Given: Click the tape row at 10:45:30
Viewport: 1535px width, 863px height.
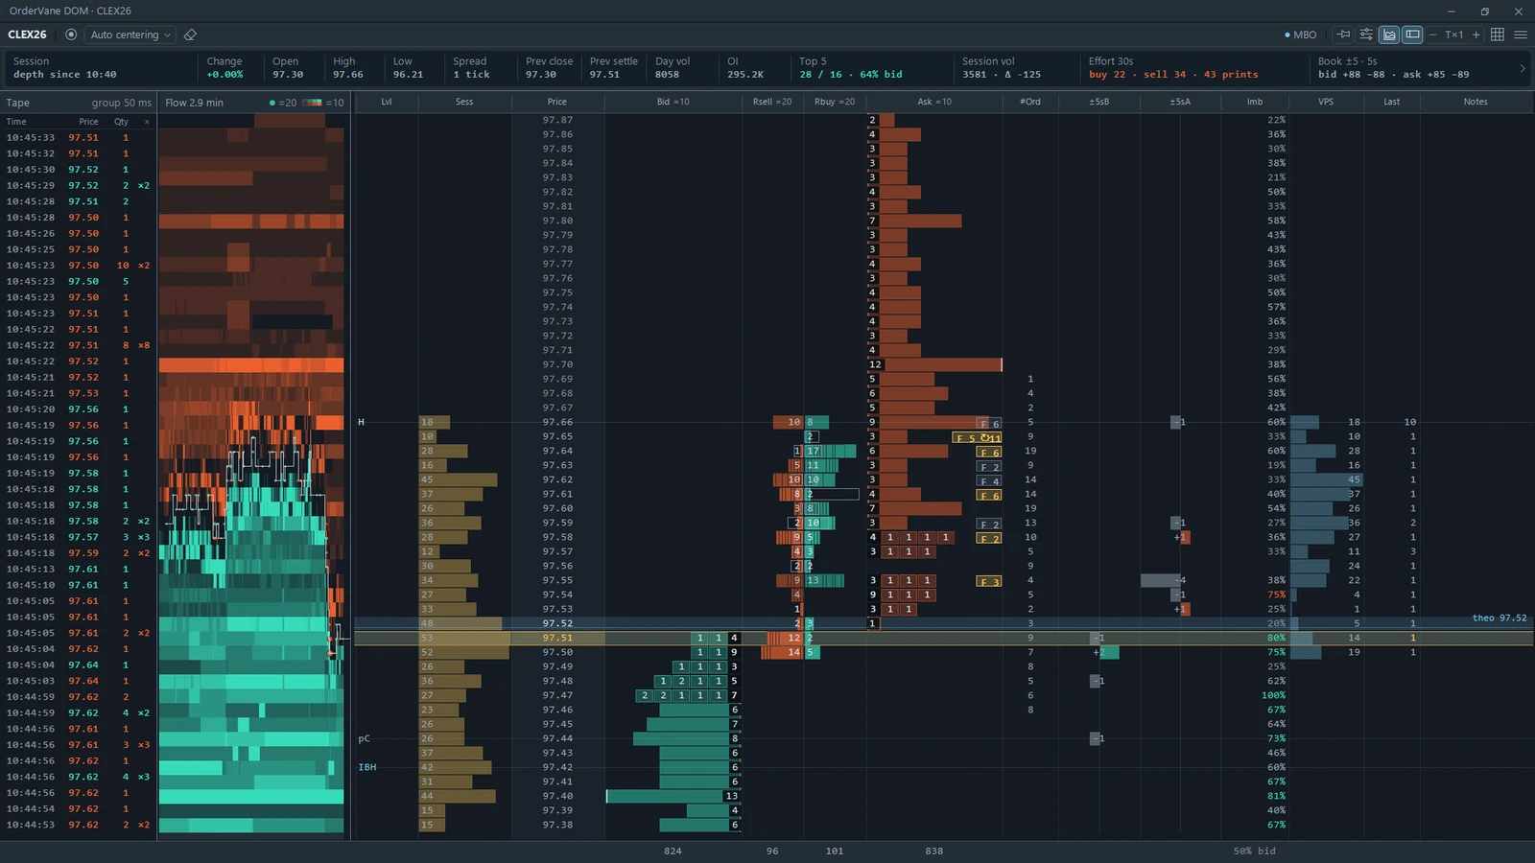Looking at the screenshot, I should click(79, 170).
